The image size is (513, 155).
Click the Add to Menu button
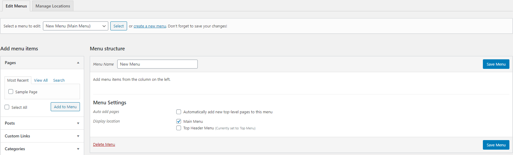[65, 107]
